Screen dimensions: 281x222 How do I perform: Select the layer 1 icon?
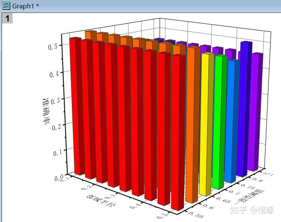tap(7, 18)
